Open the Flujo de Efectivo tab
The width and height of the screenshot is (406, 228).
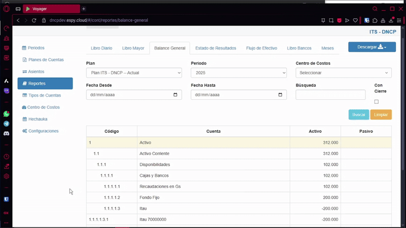pos(261,48)
